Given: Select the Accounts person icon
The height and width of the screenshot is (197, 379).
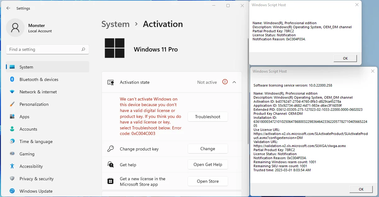Looking at the screenshot, I should pyautogui.click(x=12, y=129).
